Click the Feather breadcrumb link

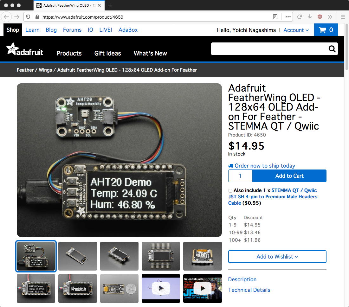click(x=25, y=70)
